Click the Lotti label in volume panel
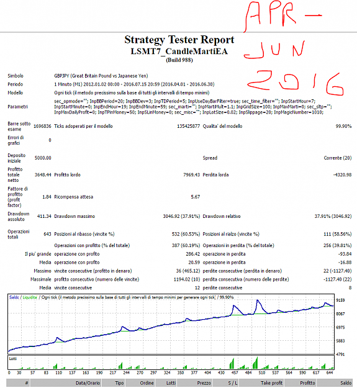Image resolution: width=357 pixels, height=388 pixels. click(13, 359)
